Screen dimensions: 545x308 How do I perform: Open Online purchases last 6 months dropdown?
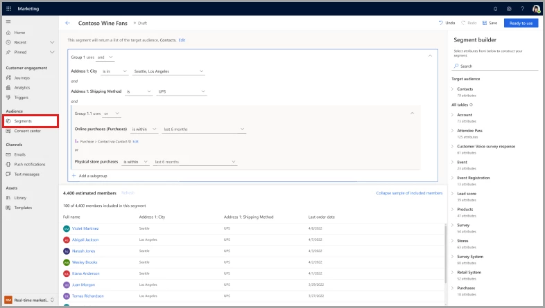(204, 129)
